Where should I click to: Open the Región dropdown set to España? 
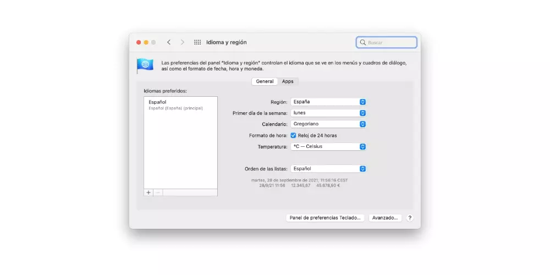328,102
